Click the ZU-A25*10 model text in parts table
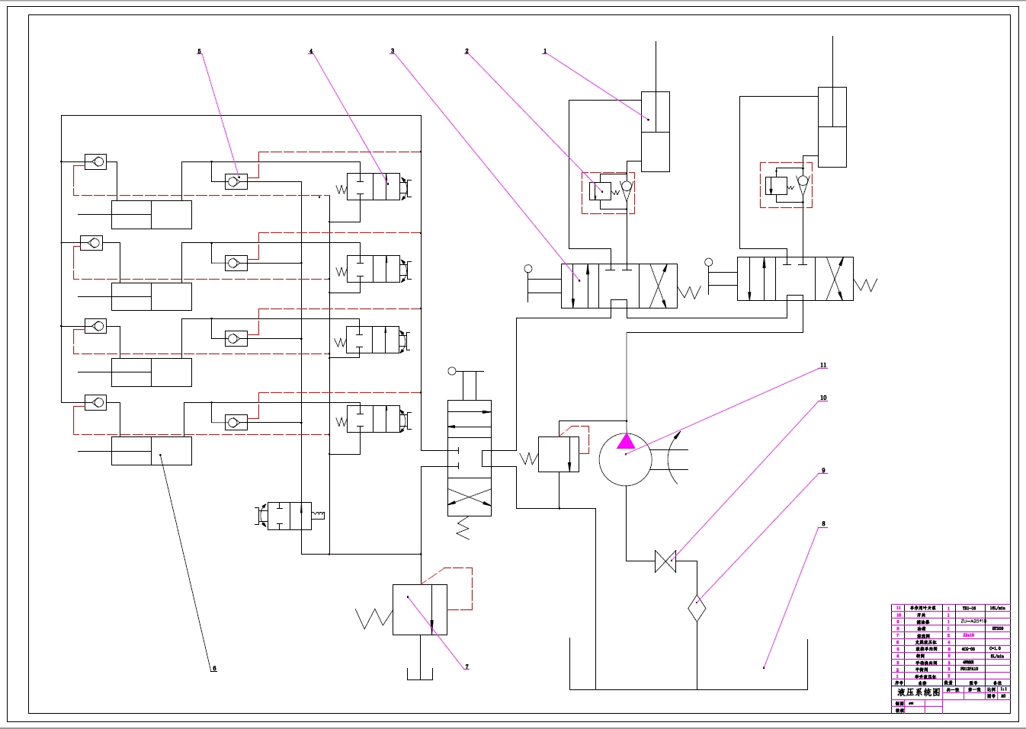 973,621
